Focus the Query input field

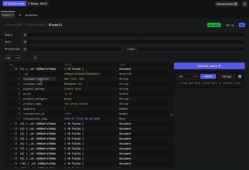pyautogui.click(x=133, y=35)
